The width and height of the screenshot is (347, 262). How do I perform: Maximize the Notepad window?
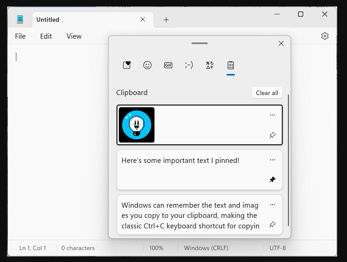300,14
